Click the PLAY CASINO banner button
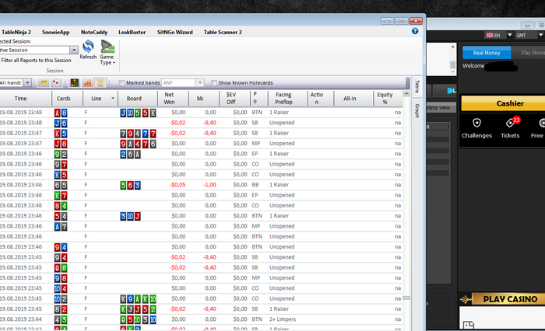 (x=510, y=298)
